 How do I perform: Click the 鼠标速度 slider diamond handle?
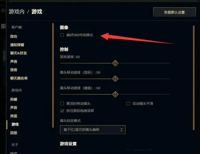[x=115, y=63]
